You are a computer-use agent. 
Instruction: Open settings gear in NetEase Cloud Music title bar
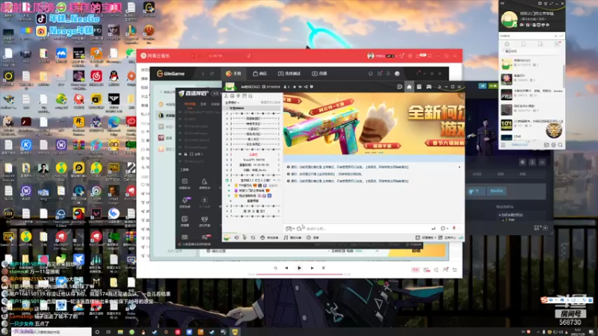pyautogui.click(x=410, y=55)
